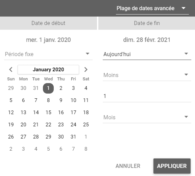This screenshot has width=195, height=176.
Task: Select January 22 in the calendar
Action: (x=48, y=125)
